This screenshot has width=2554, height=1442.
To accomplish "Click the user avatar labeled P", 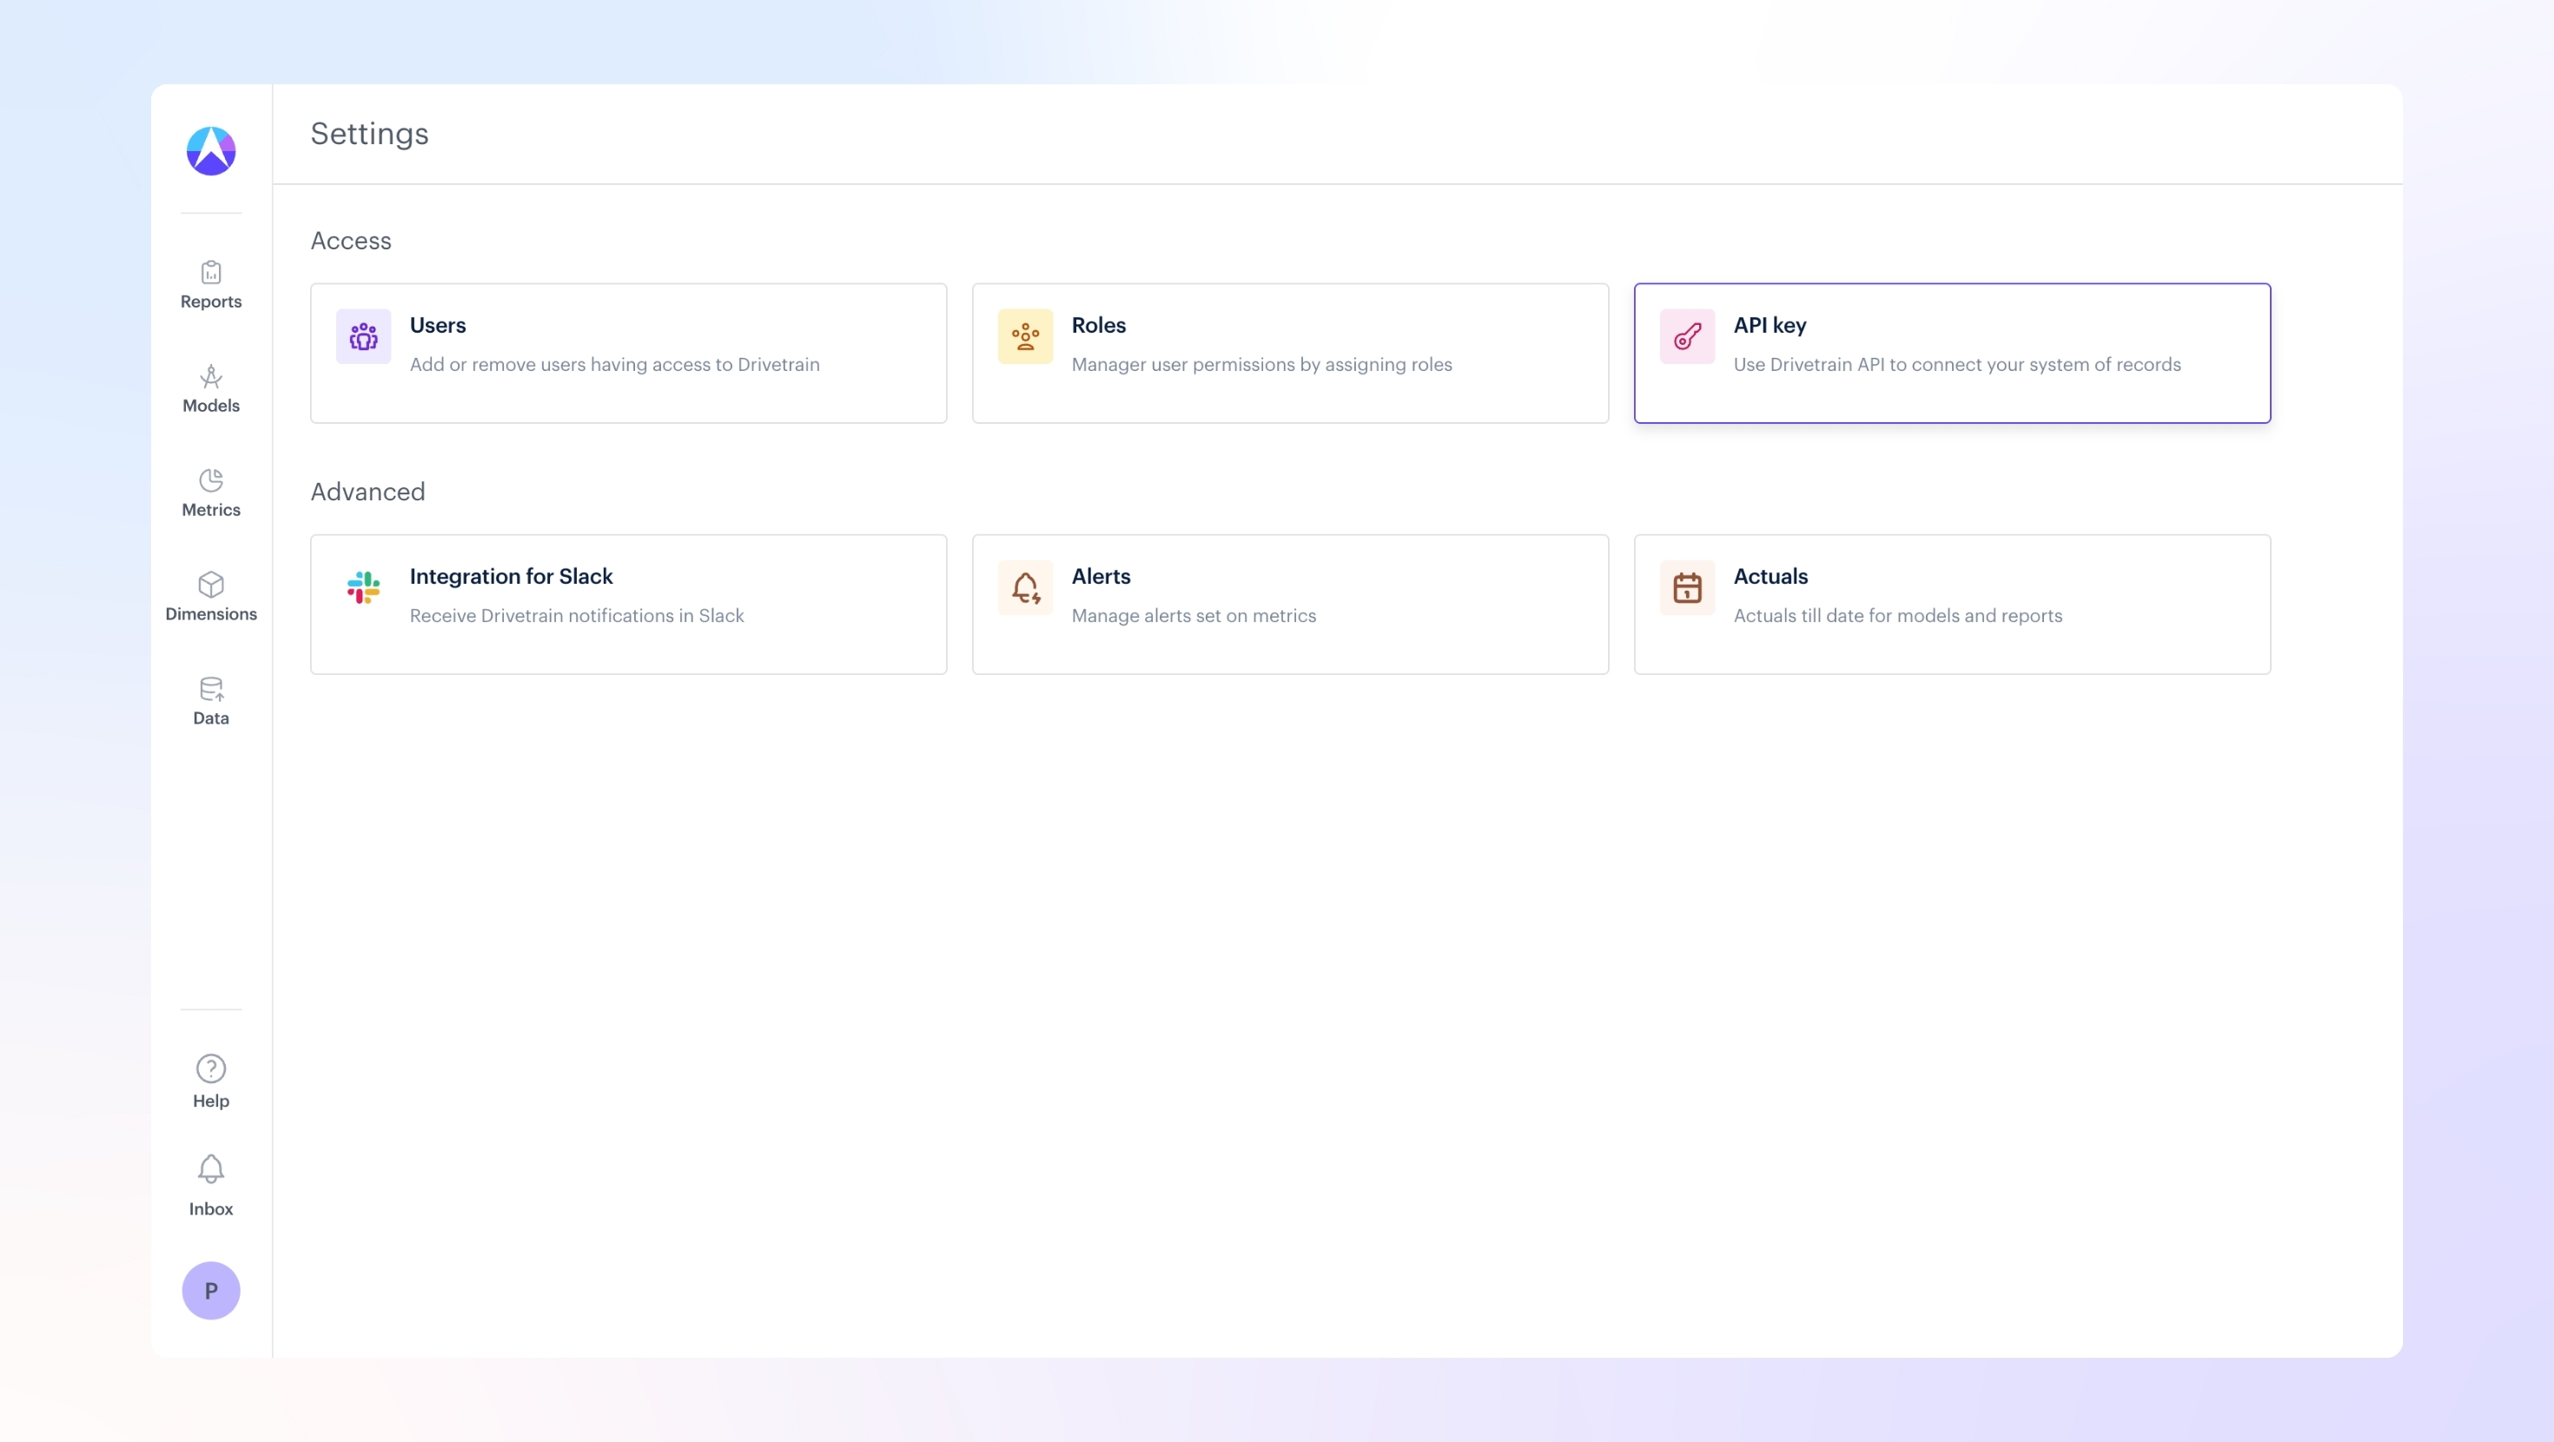I will pos(211,1290).
